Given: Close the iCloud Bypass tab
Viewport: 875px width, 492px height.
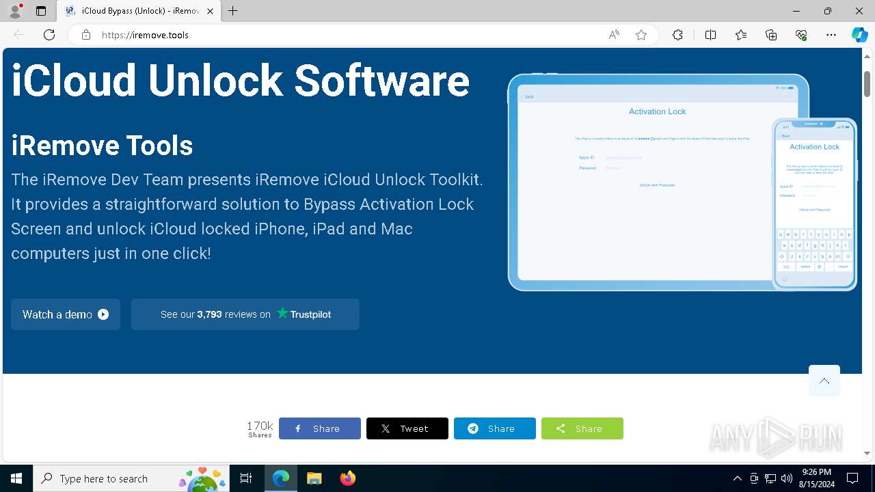Looking at the screenshot, I should [210, 11].
